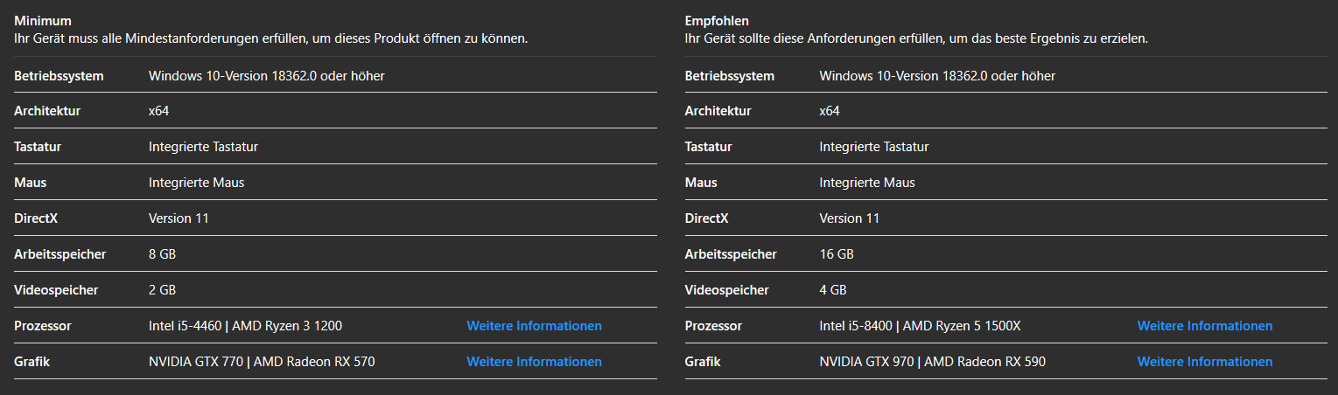Screen dimensions: 1338x395
Task: Click the Empfohlen section heading
Action: point(717,21)
